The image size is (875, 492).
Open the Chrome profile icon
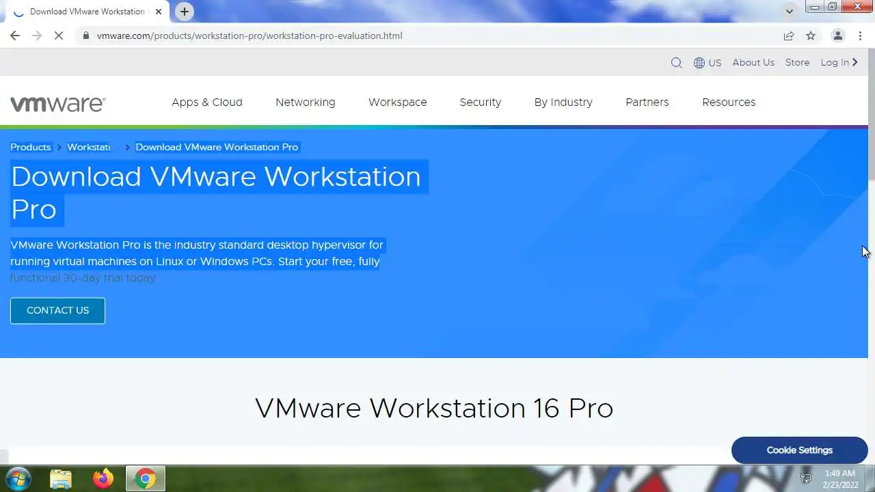coord(837,36)
